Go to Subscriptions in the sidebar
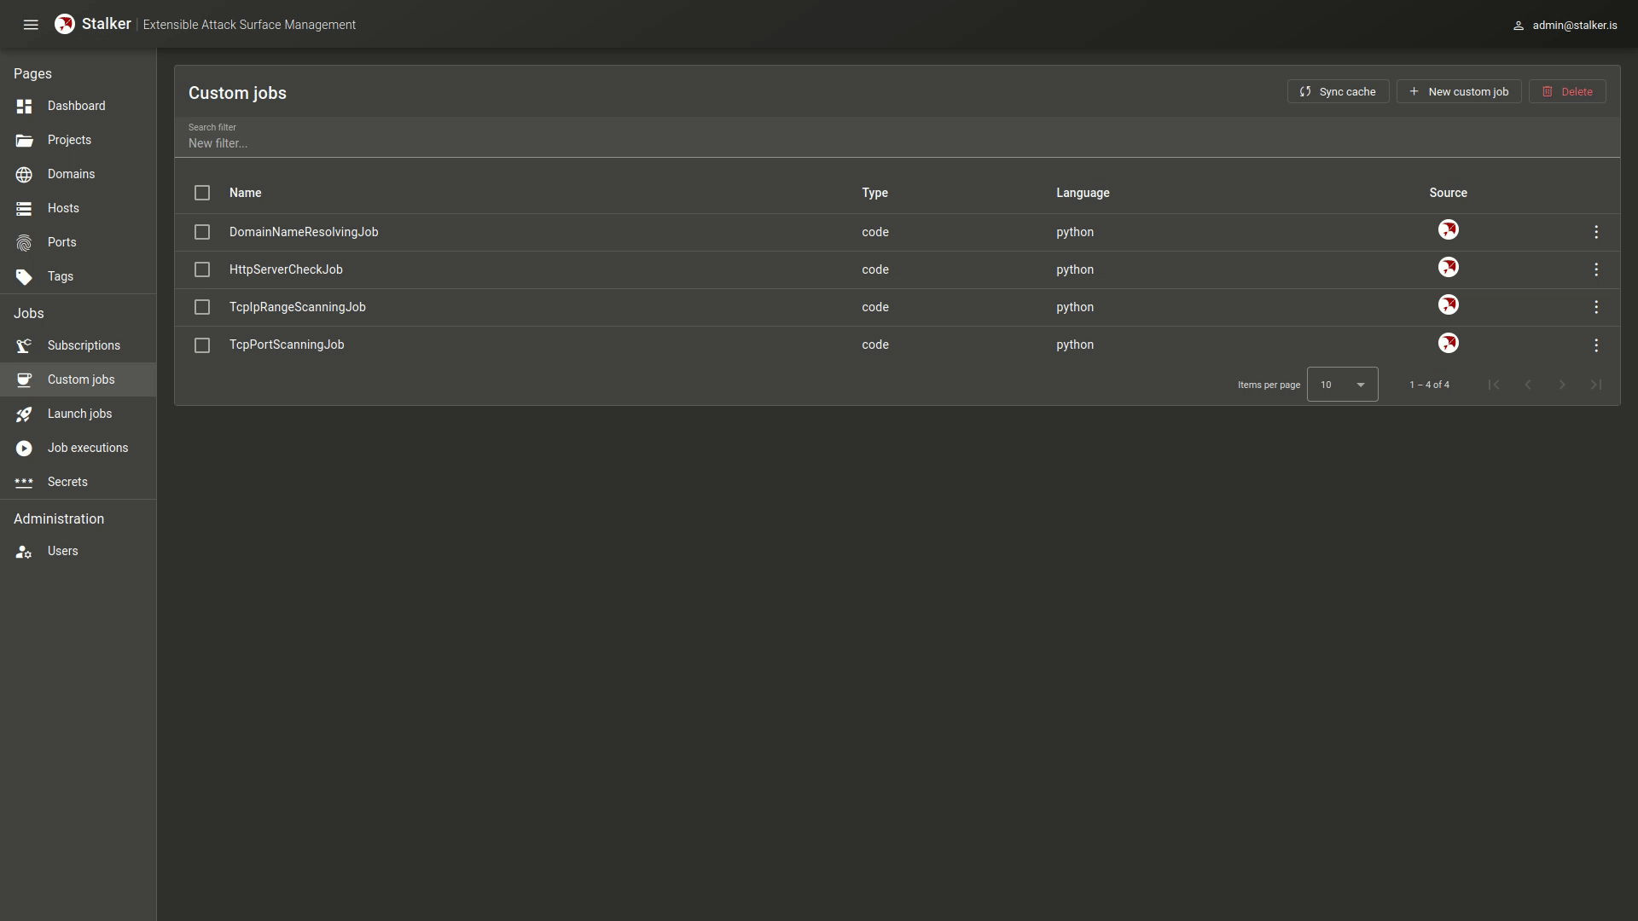The height and width of the screenshot is (921, 1638). click(84, 345)
